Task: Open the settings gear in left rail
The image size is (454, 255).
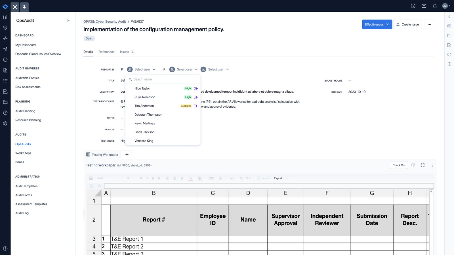Action: (5, 124)
